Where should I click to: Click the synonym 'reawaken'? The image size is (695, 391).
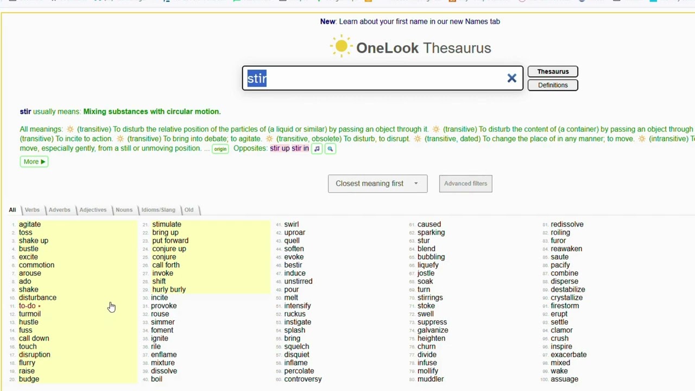tap(566, 249)
